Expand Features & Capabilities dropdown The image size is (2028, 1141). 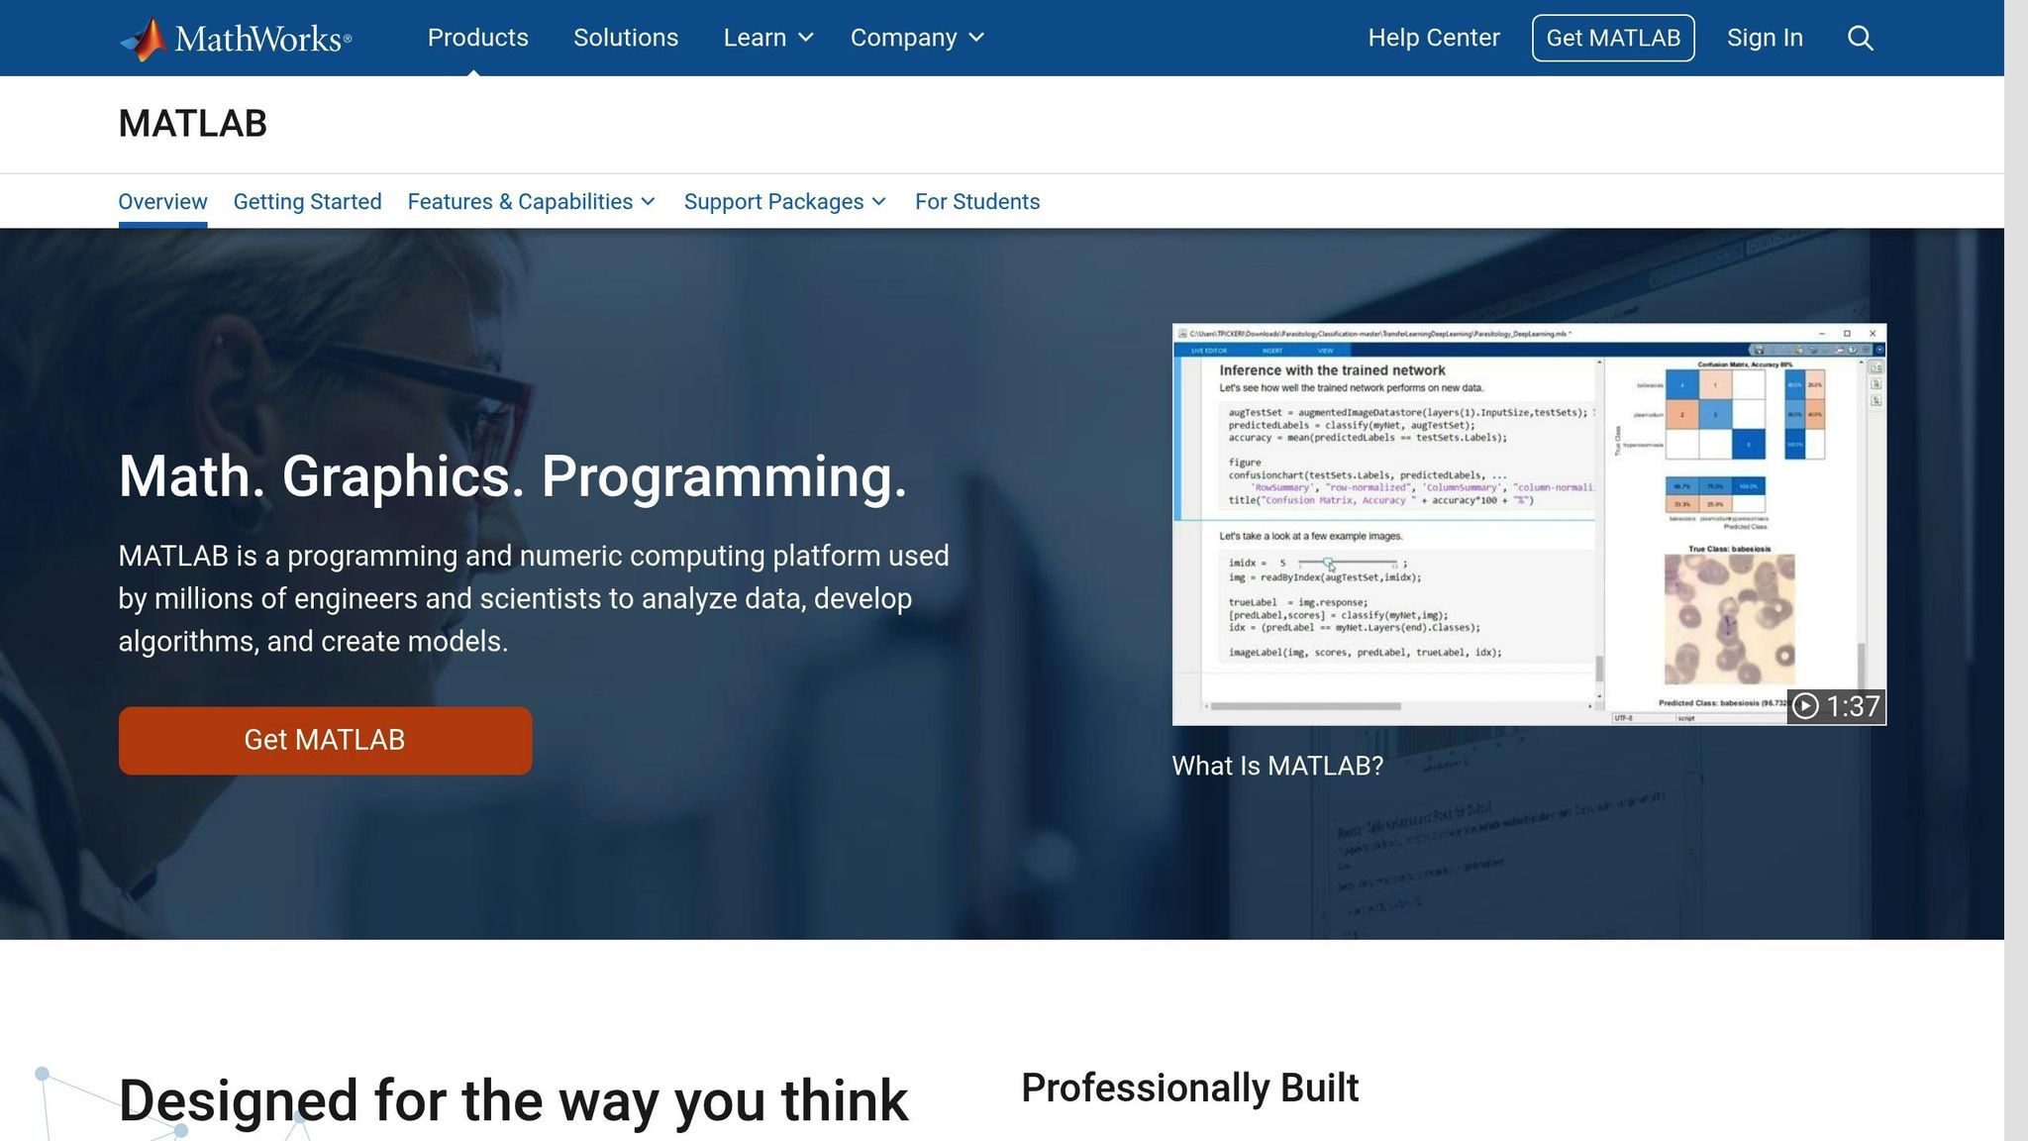tap(532, 202)
